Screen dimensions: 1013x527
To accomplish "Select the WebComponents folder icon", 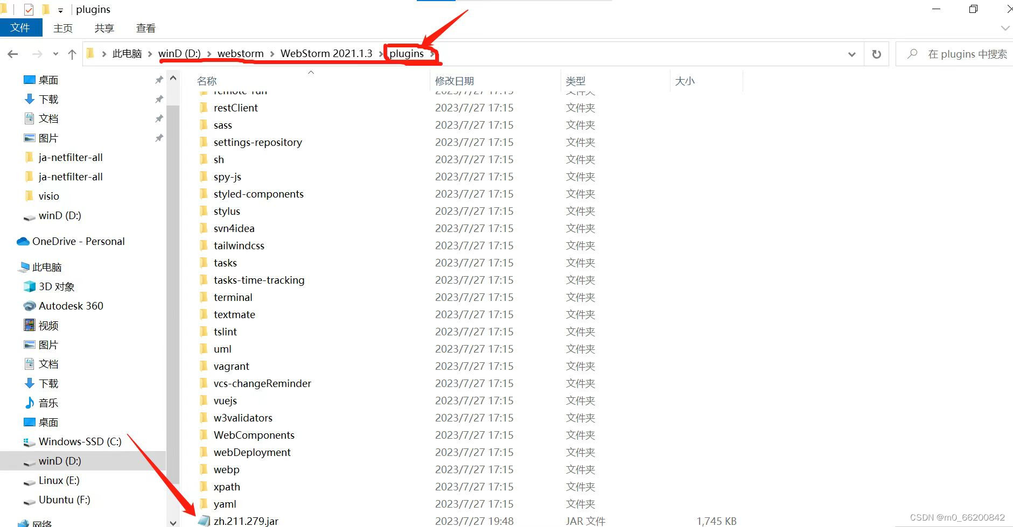I will (204, 435).
